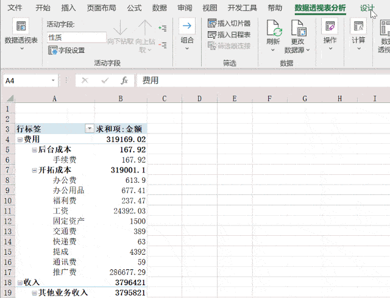Open the 文件 menu
The height and width of the screenshot is (298, 390).
[15, 8]
